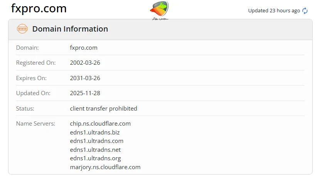This screenshot has height=178, width=318.
Task: Click name server edns1.ultradns.net
Action: coord(95,150)
